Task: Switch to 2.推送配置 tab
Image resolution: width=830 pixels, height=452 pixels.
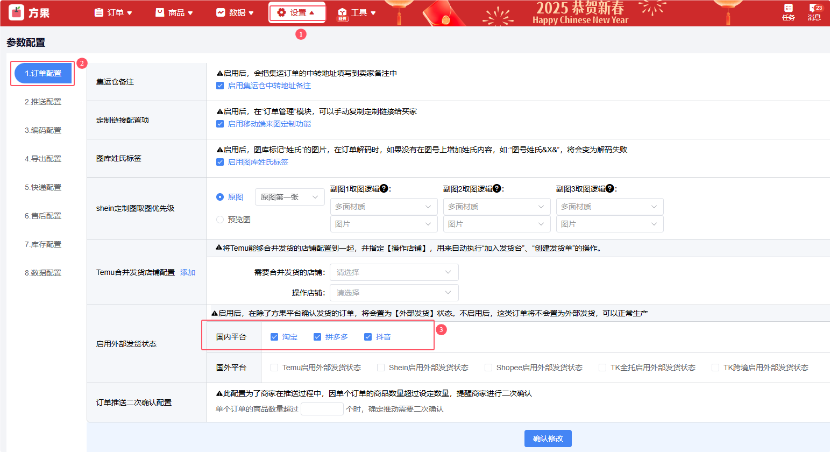Action: click(43, 102)
